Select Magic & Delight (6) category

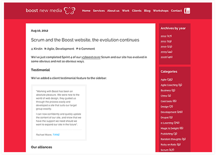(172, 128)
